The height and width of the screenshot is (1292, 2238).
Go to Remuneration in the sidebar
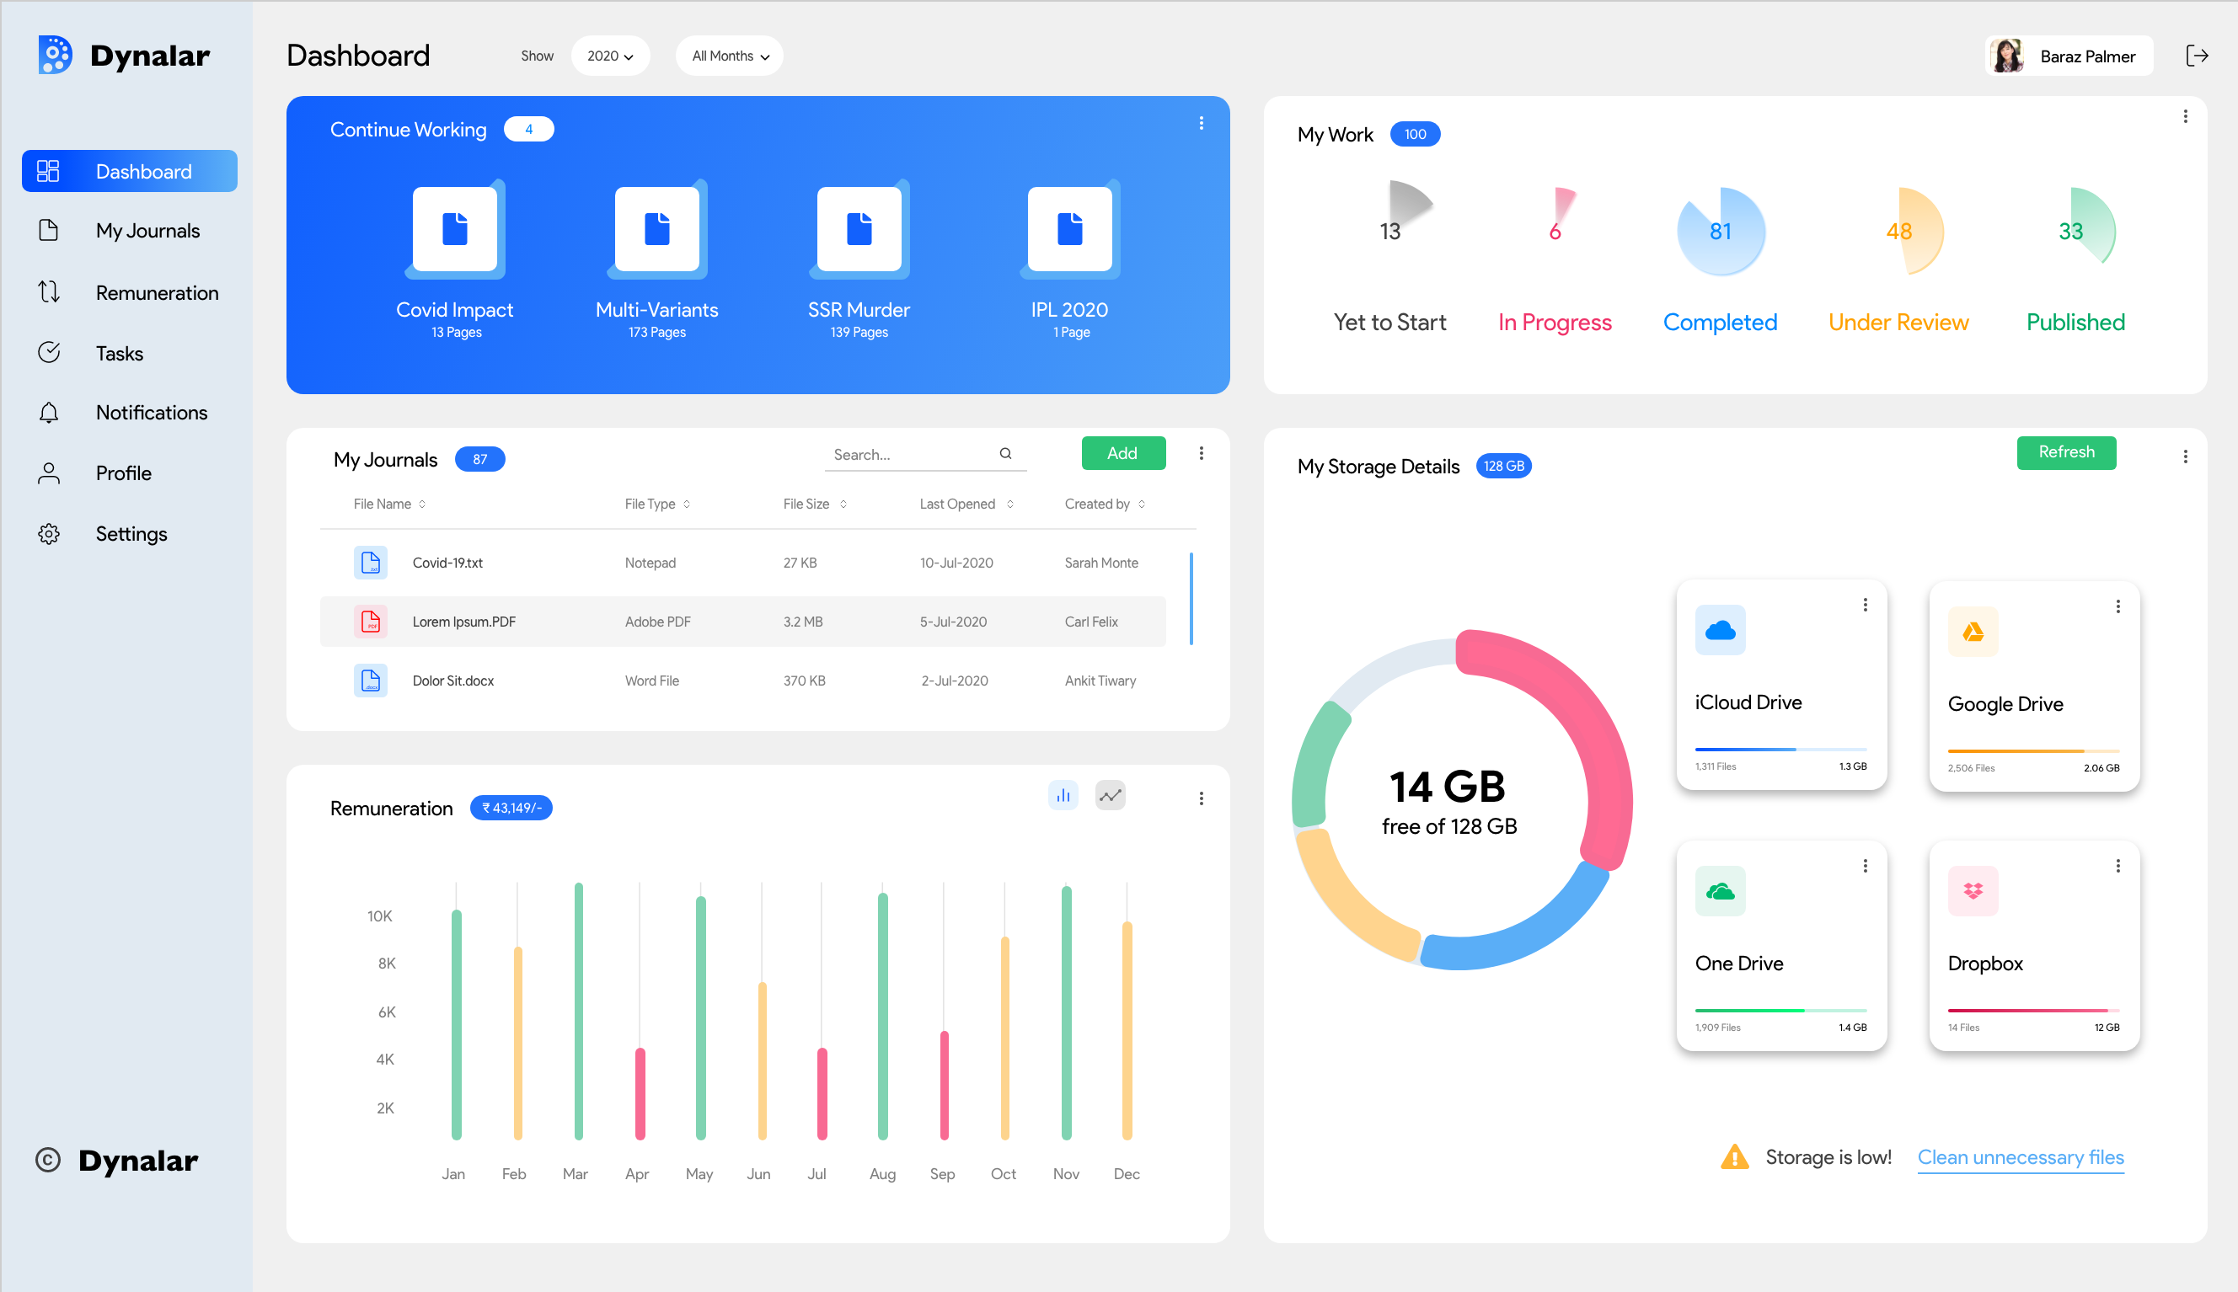pyautogui.click(x=156, y=293)
